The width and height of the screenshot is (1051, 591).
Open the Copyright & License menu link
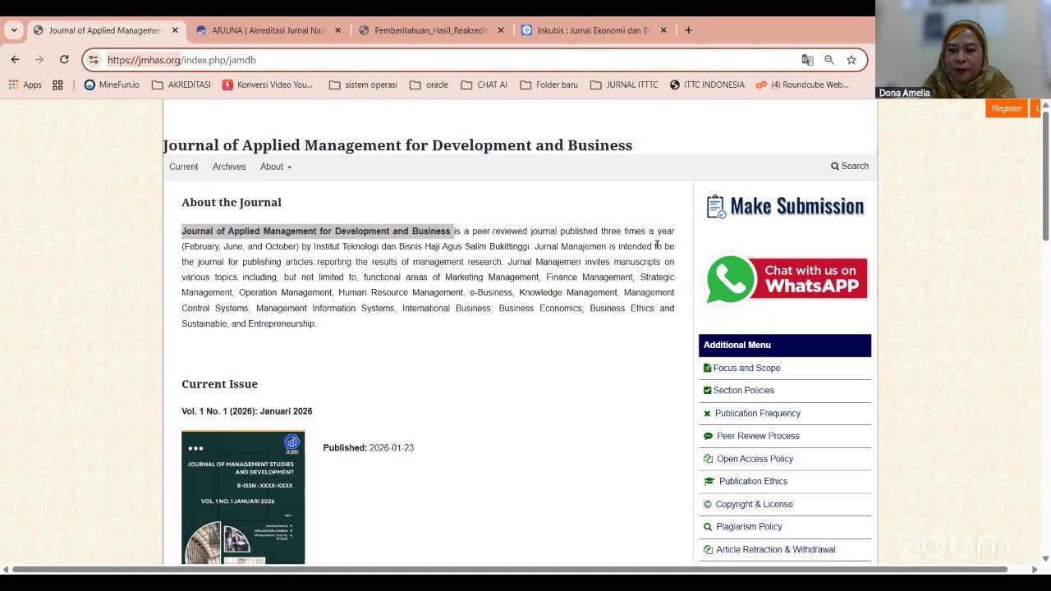[x=754, y=504]
